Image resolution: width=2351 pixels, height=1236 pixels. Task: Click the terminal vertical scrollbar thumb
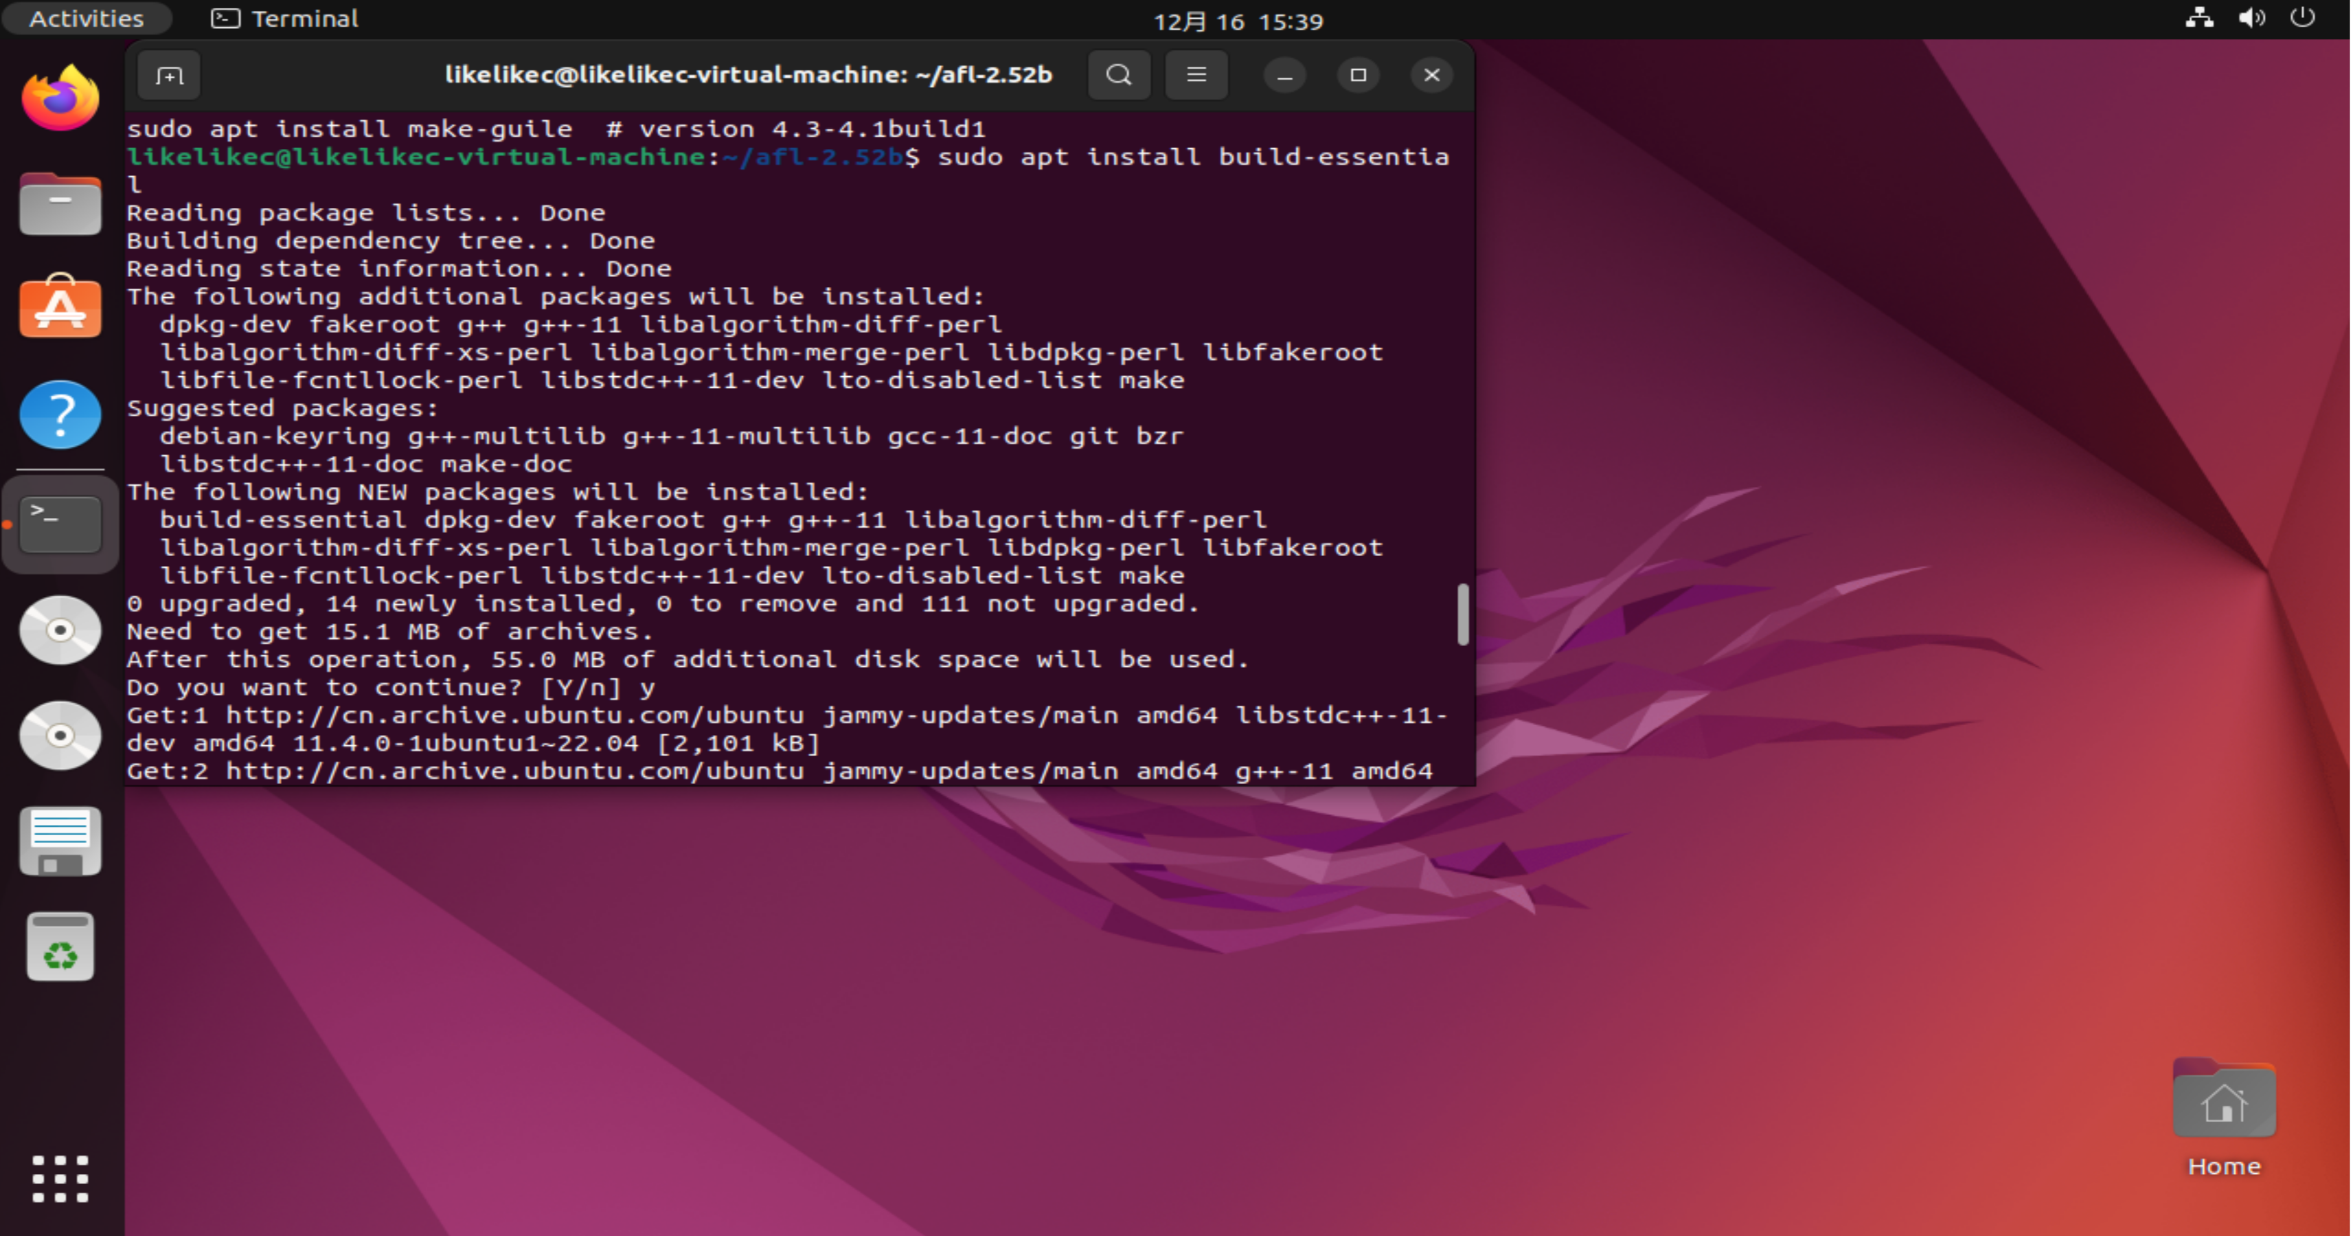pos(1462,614)
